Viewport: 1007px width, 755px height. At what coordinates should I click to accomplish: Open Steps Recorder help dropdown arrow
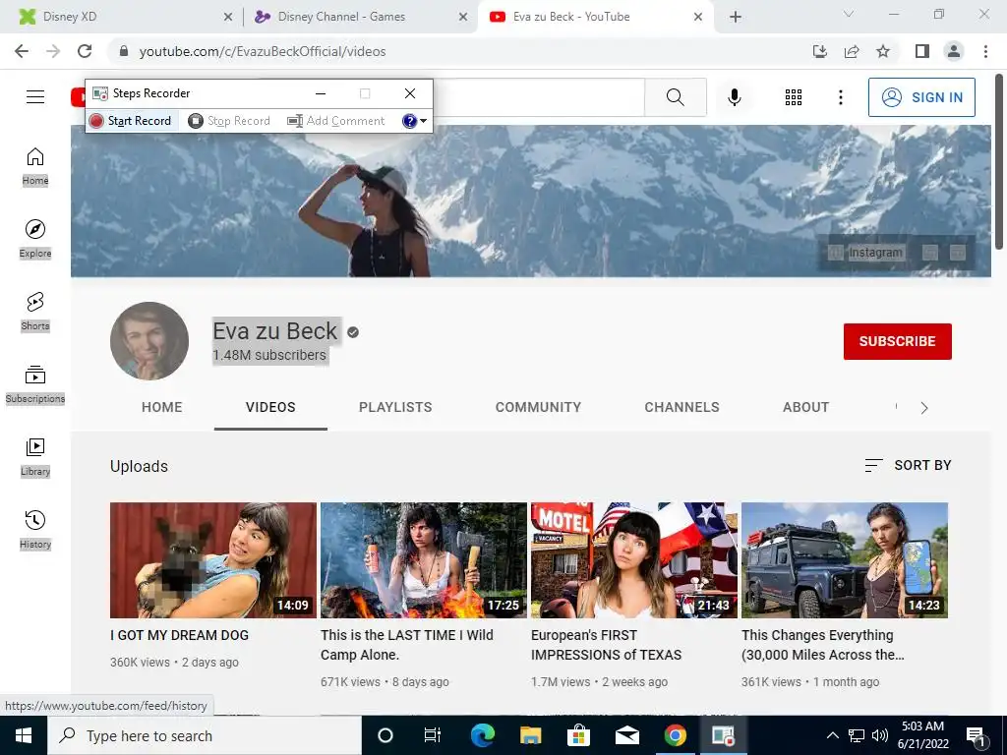(x=423, y=121)
